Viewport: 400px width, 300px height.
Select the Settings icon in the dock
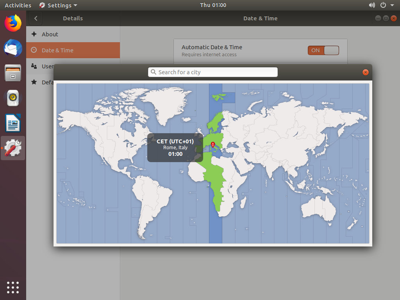click(x=13, y=148)
